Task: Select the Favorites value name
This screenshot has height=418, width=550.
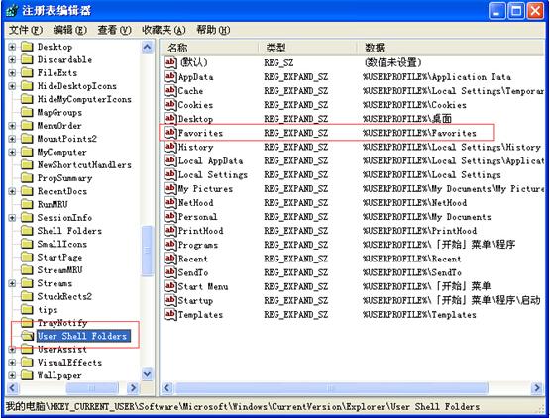Action: [200, 133]
